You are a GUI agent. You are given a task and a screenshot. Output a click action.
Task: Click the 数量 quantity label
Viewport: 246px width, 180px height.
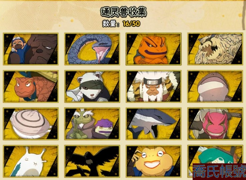111,24
